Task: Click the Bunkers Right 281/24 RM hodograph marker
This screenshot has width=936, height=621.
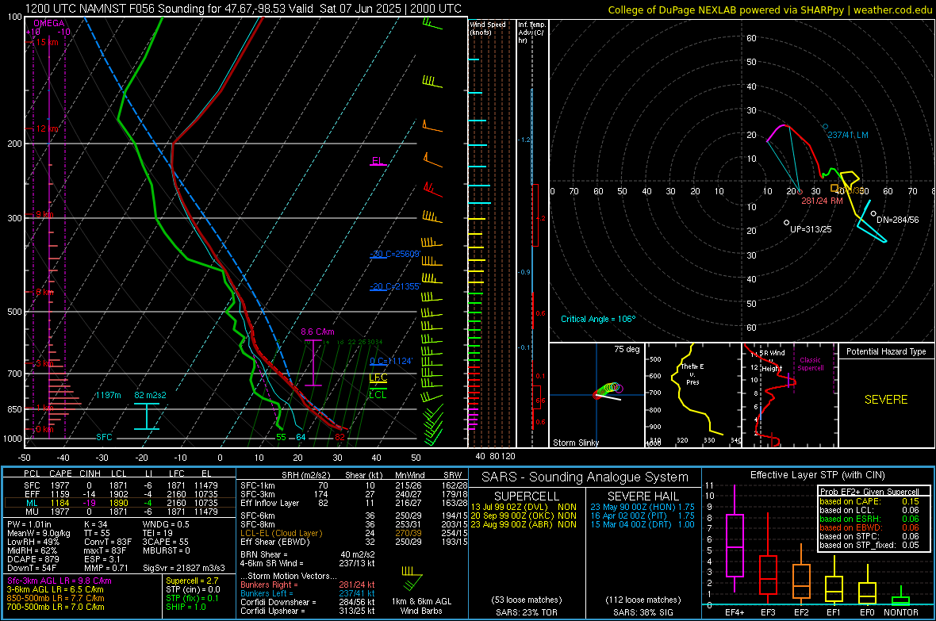Action: pyautogui.click(x=800, y=192)
